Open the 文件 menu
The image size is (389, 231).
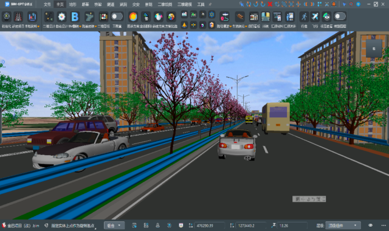click(x=47, y=4)
